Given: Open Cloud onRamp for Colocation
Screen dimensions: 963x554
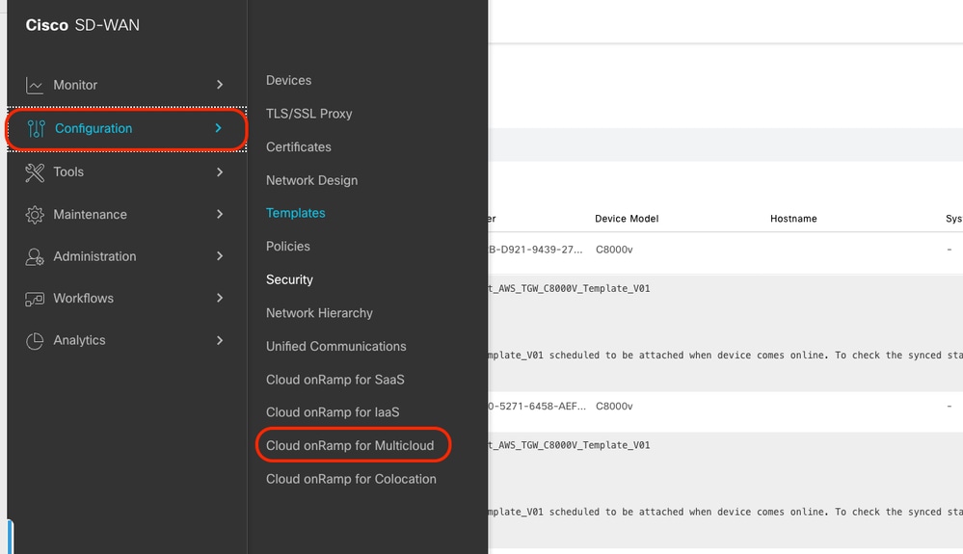Looking at the screenshot, I should 351,479.
